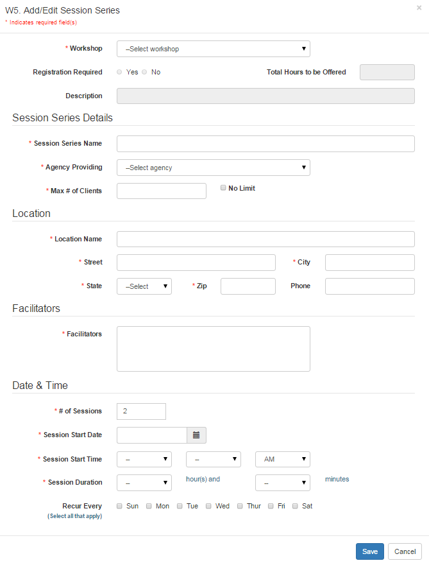Screen dimensions: 429x563
Task: Tick the Fri recurrence checkbox
Action: point(271,506)
